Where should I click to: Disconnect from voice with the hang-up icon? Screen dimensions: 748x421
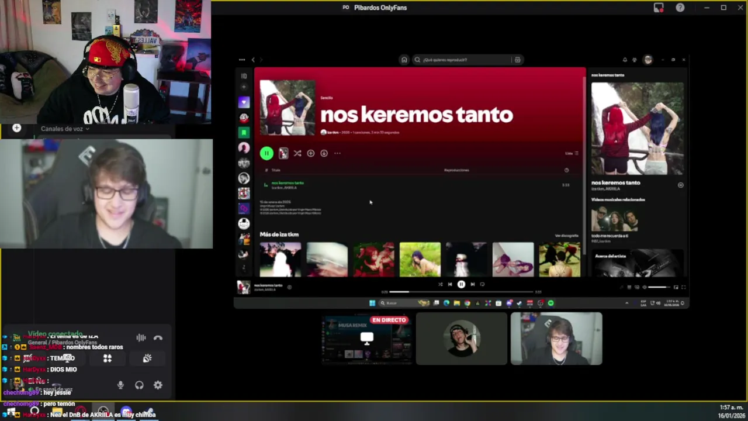[x=158, y=338]
